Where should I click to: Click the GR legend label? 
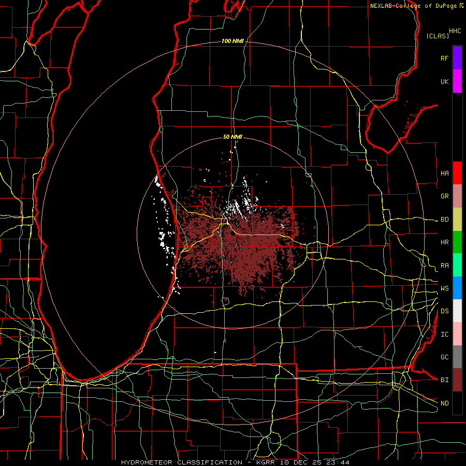[x=444, y=196]
